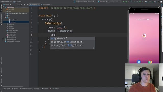Viewport: 163px width, 92px height.
Task: Expand the ios folder arrow
Action: (x=5, y=16)
